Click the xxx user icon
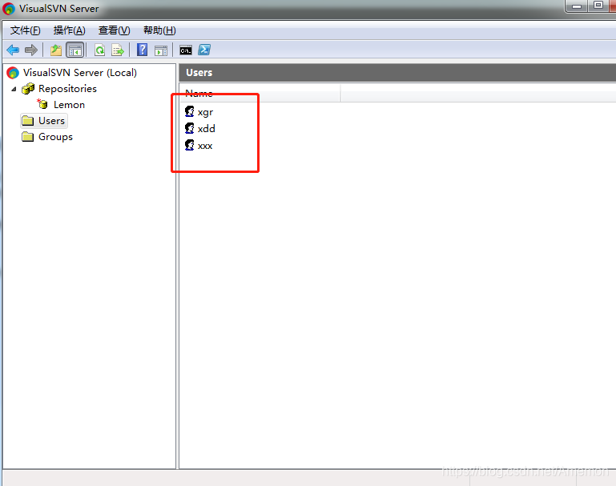 click(189, 145)
